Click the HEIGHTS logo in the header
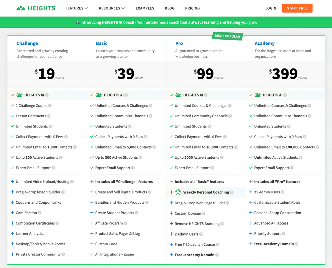This screenshot has height=268, width=332. (35, 8)
